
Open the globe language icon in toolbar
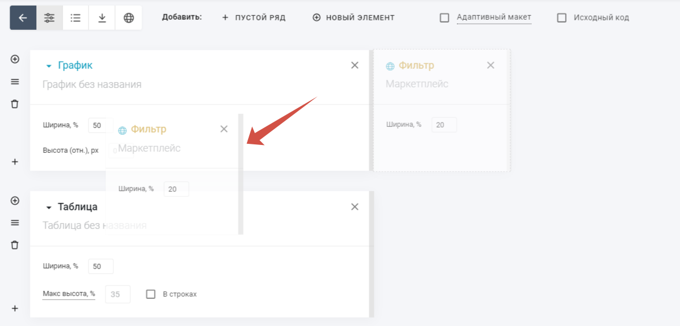tap(129, 18)
